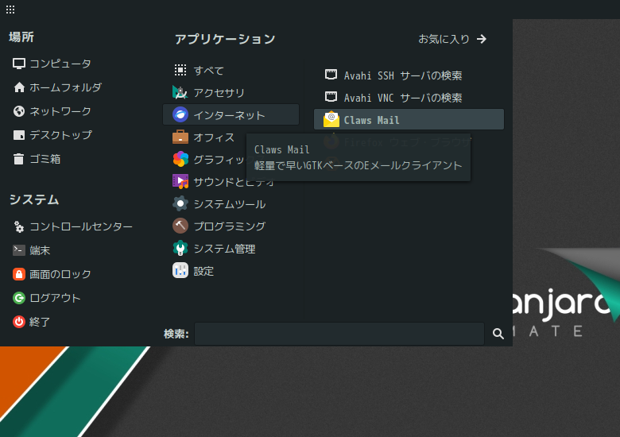
Task: Click the Avahi SSH server icon
Action: pos(331,75)
